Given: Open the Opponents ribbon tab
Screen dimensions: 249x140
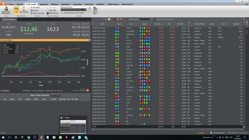Looking at the screenshot, I should pos(44,4).
